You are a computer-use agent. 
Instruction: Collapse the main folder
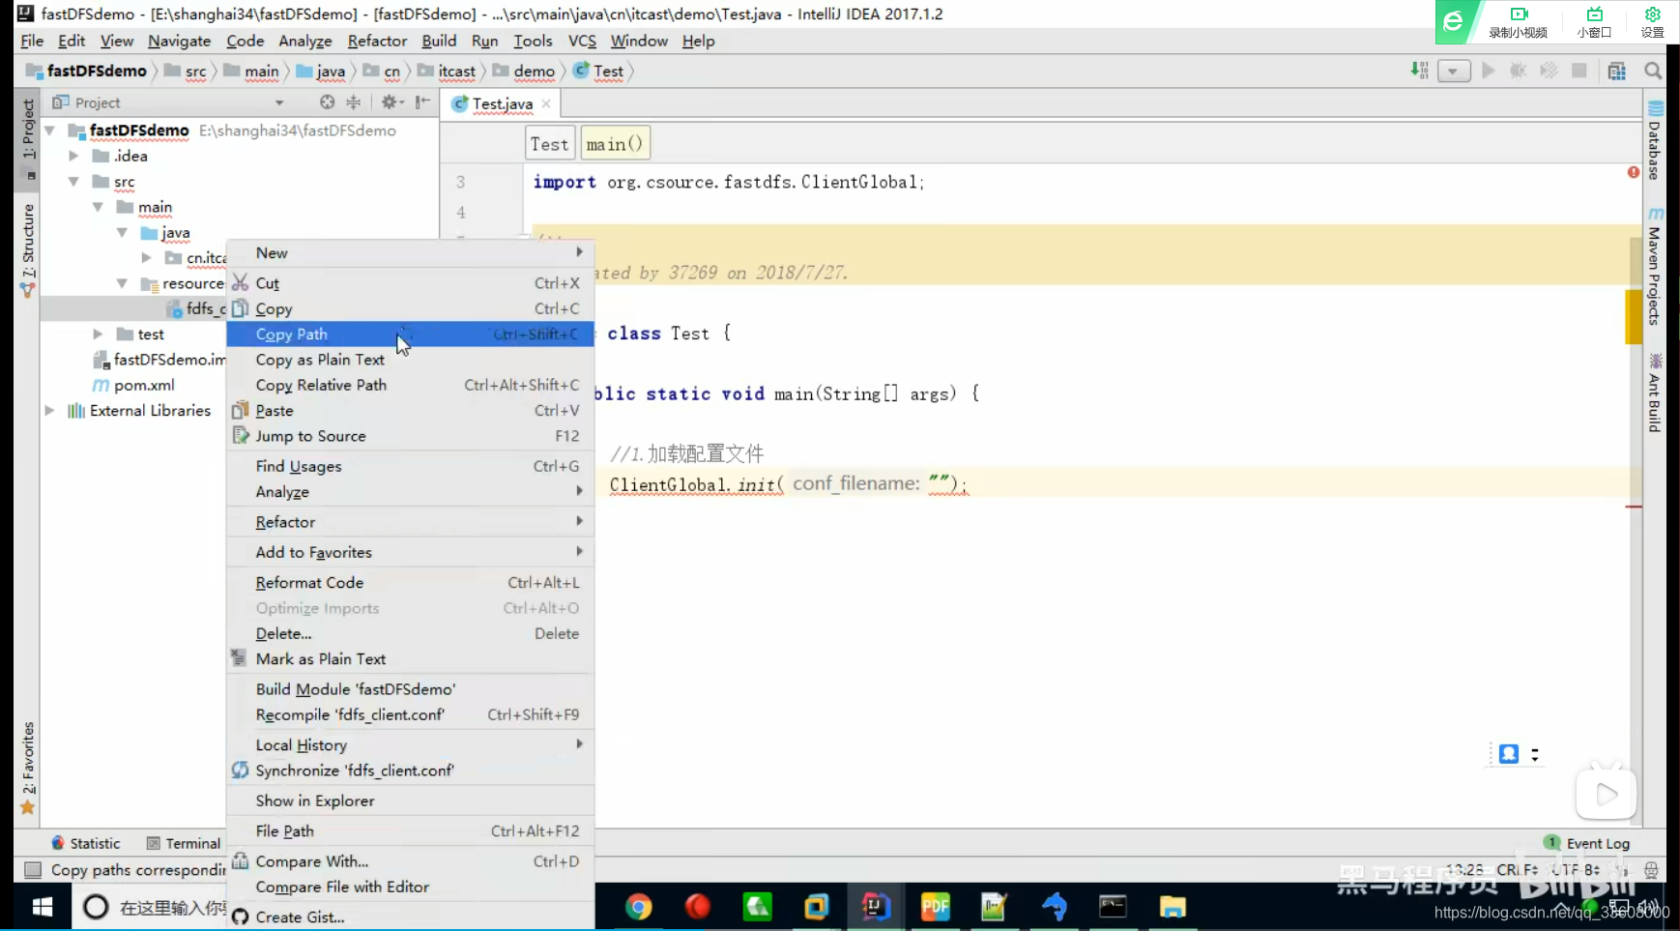pyautogui.click(x=98, y=207)
